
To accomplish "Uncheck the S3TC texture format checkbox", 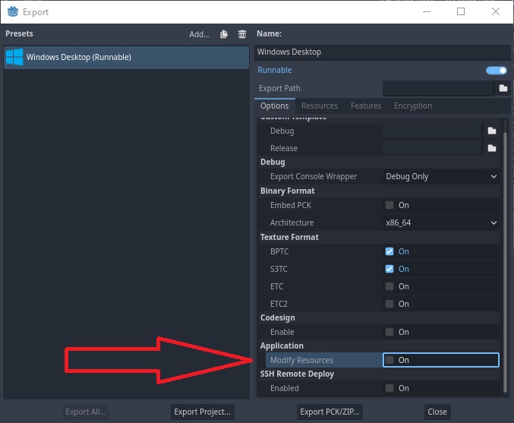I will tap(389, 269).
